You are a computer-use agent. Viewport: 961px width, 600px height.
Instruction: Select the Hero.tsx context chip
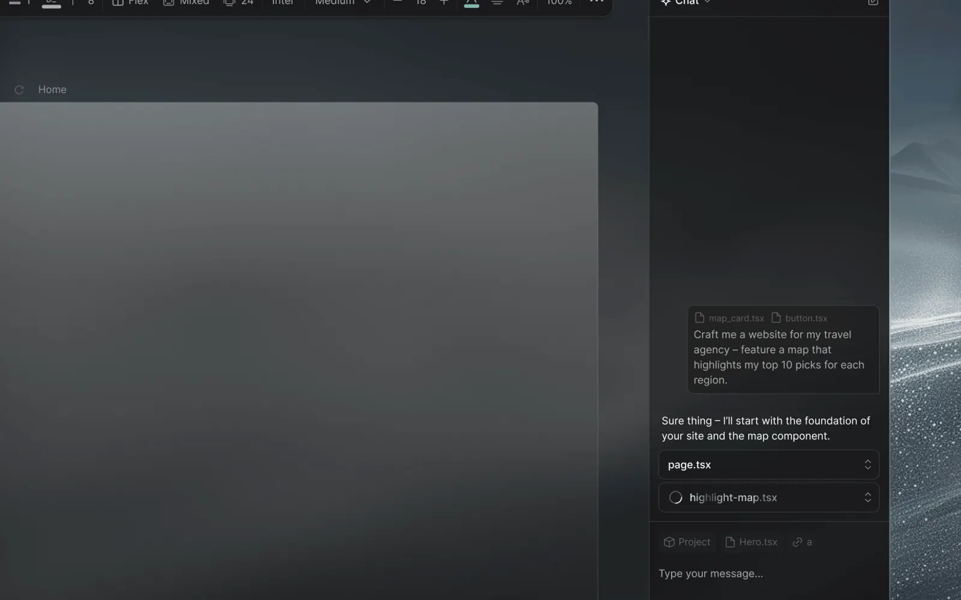click(751, 542)
